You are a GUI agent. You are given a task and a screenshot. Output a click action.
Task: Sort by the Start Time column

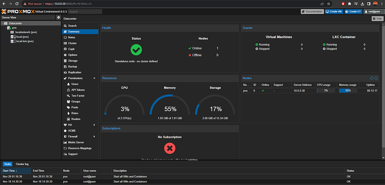[16, 170]
